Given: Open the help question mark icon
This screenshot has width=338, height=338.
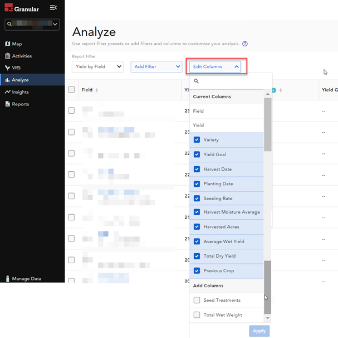Looking at the screenshot, I should [x=245, y=44].
